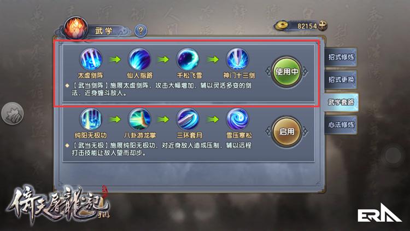Open the 武学套路 tab

click(x=341, y=102)
